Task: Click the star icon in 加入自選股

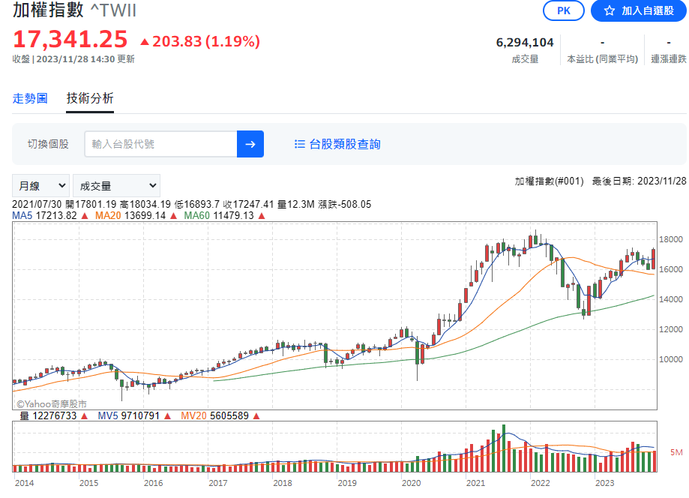Action: [609, 11]
